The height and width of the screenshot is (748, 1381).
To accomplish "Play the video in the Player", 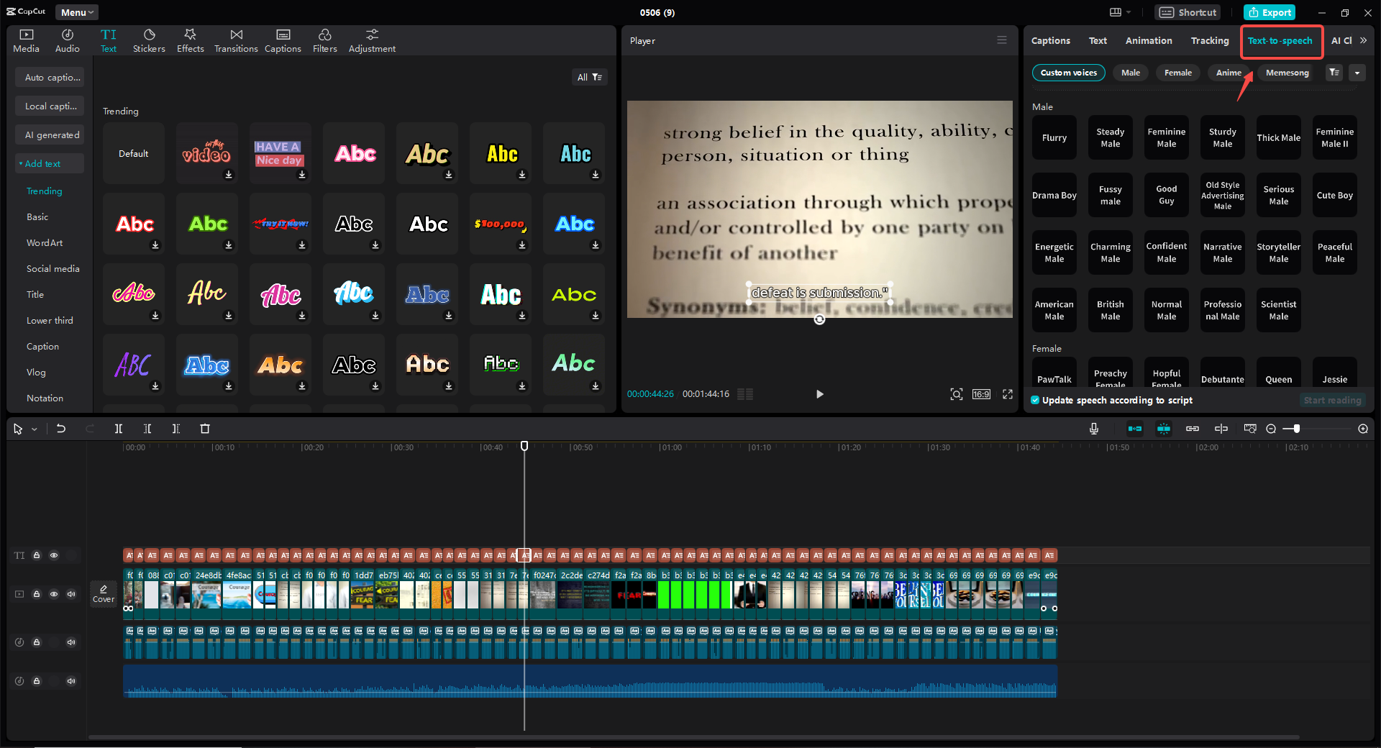I will point(819,394).
